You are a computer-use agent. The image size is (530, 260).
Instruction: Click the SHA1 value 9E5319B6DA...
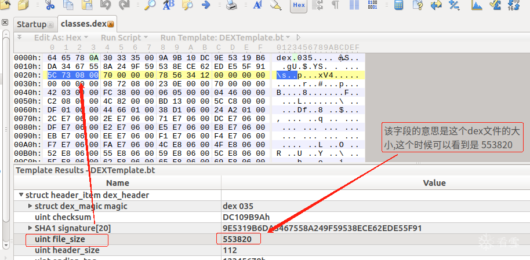click(322, 228)
